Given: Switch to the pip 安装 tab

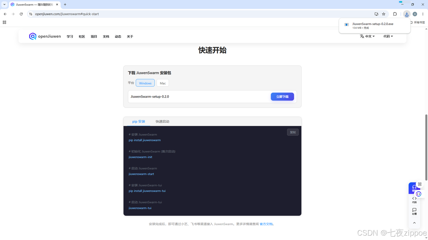Looking at the screenshot, I should pos(139,122).
